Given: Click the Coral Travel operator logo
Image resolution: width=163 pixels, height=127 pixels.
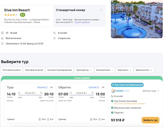Looking at the screenshot, I should (x=121, y=91).
